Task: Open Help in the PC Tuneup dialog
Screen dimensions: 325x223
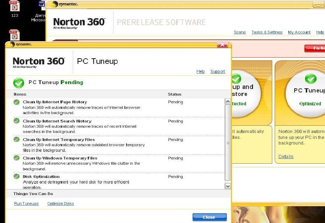Action: (x=201, y=72)
